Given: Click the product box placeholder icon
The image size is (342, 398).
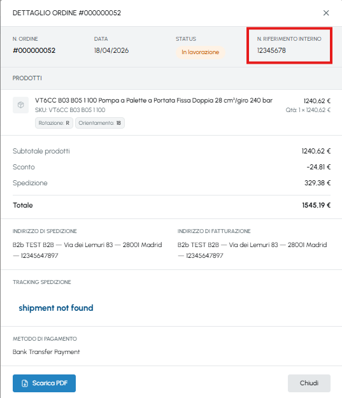Looking at the screenshot, I should click(x=20, y=105).
